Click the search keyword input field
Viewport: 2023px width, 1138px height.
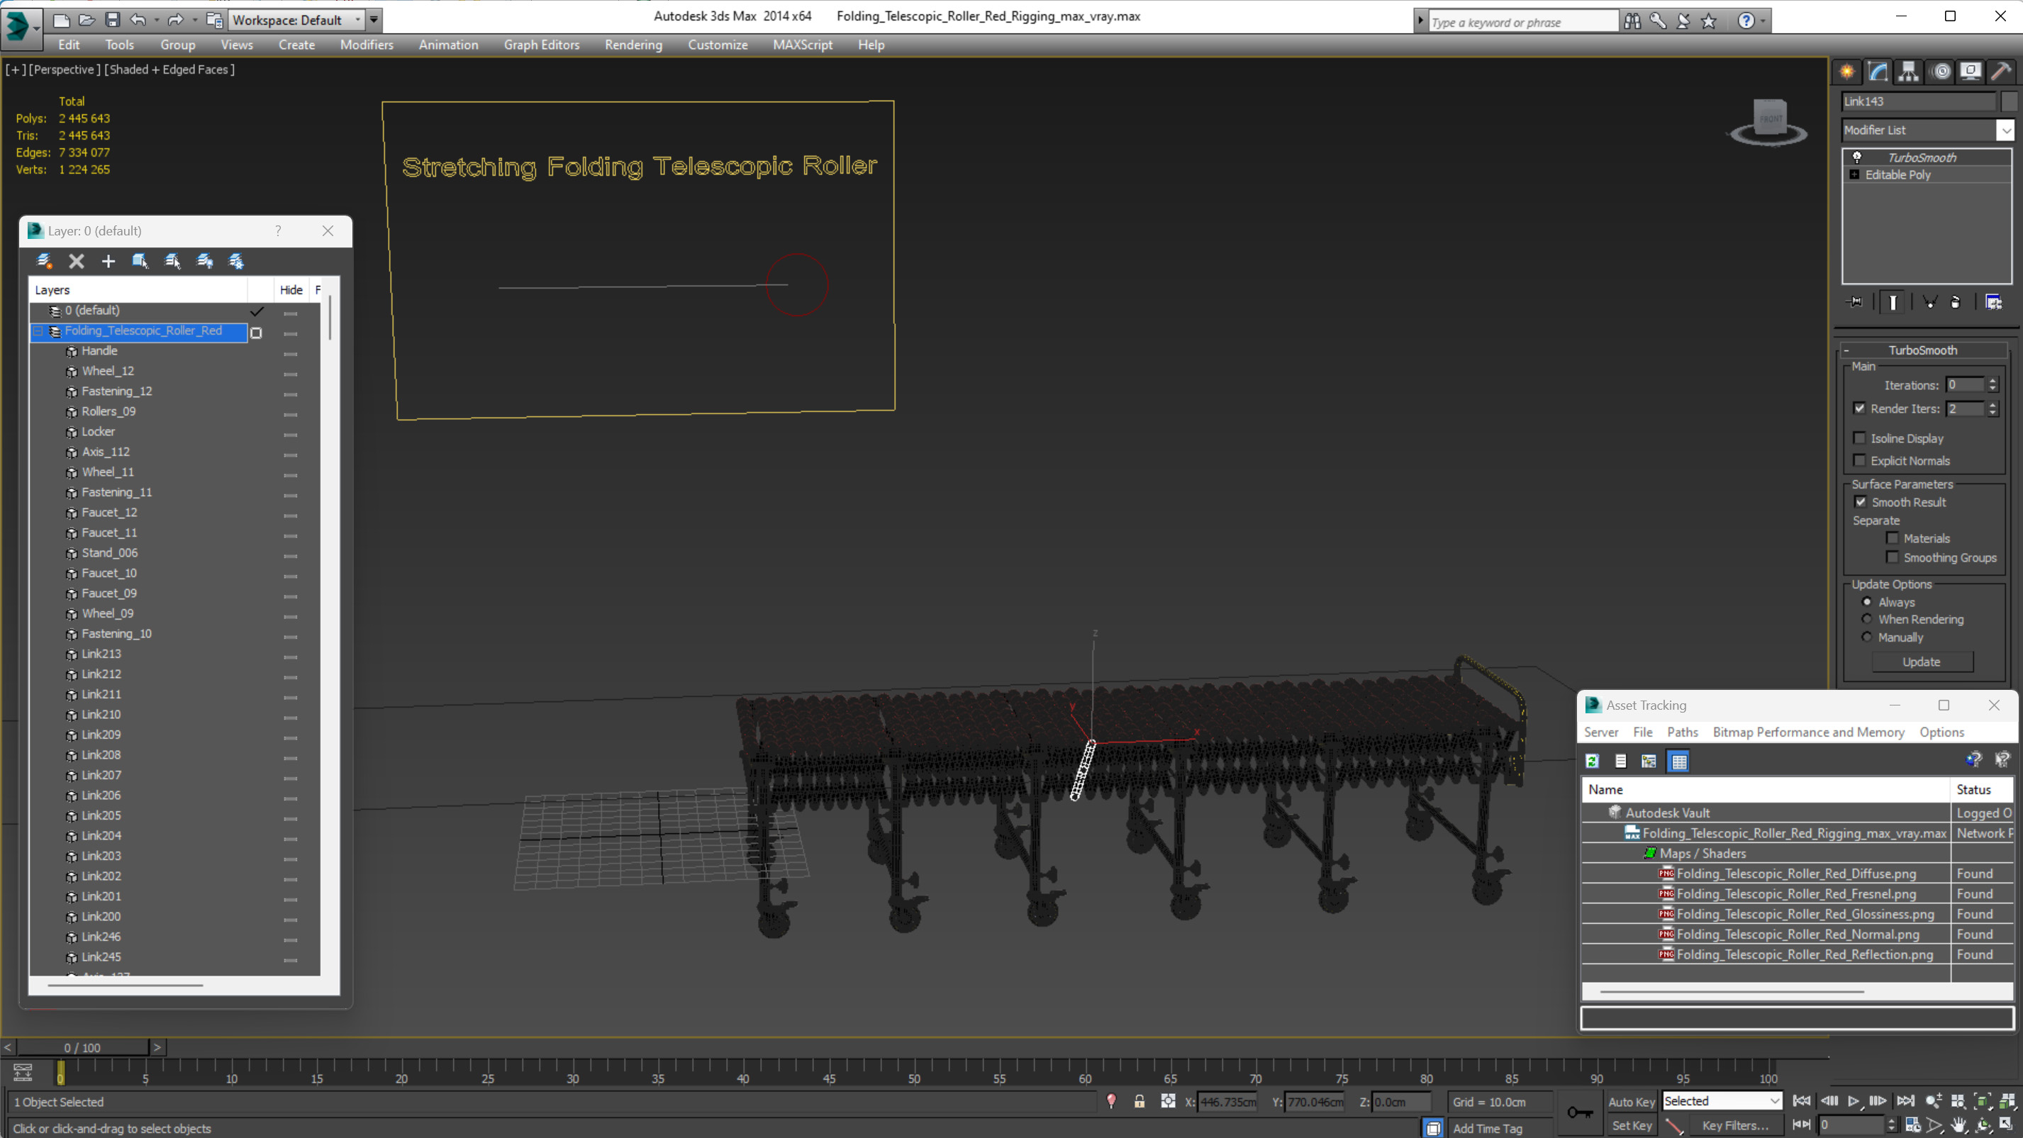[1523, 22]
